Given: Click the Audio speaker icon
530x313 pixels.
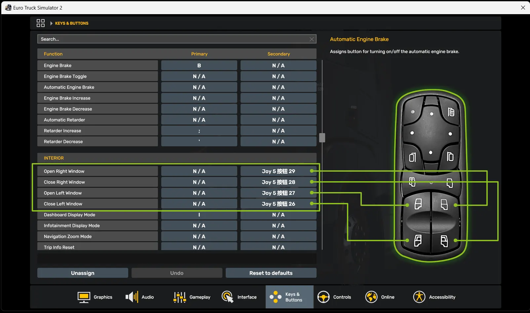Looking at the screenshot, I should pyautogui.click(x=132, y=297).
